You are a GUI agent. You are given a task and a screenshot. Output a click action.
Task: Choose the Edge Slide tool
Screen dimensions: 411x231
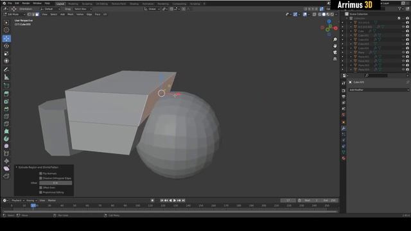[x=6, y=153]
